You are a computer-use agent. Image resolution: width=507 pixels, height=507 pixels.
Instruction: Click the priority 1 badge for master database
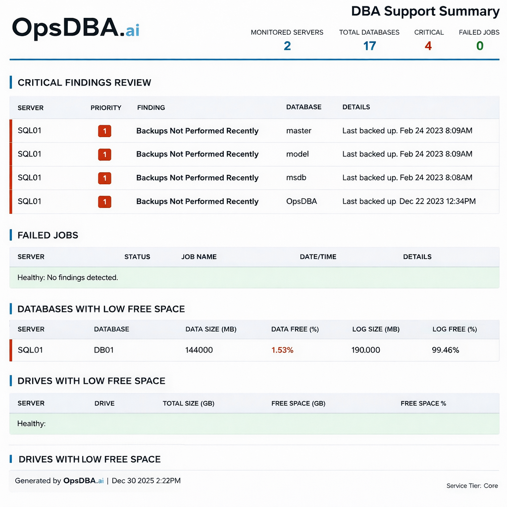click(x=104, y=131)
